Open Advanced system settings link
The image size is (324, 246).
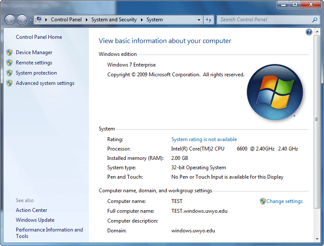tap(45, 83)
